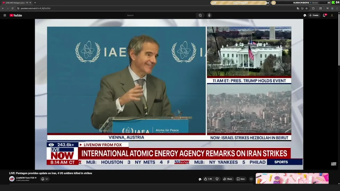Viewport: 340px width, 191px height.
Task: Click the LiveNOW from FOX channel avatar
Action: [12, 179]
